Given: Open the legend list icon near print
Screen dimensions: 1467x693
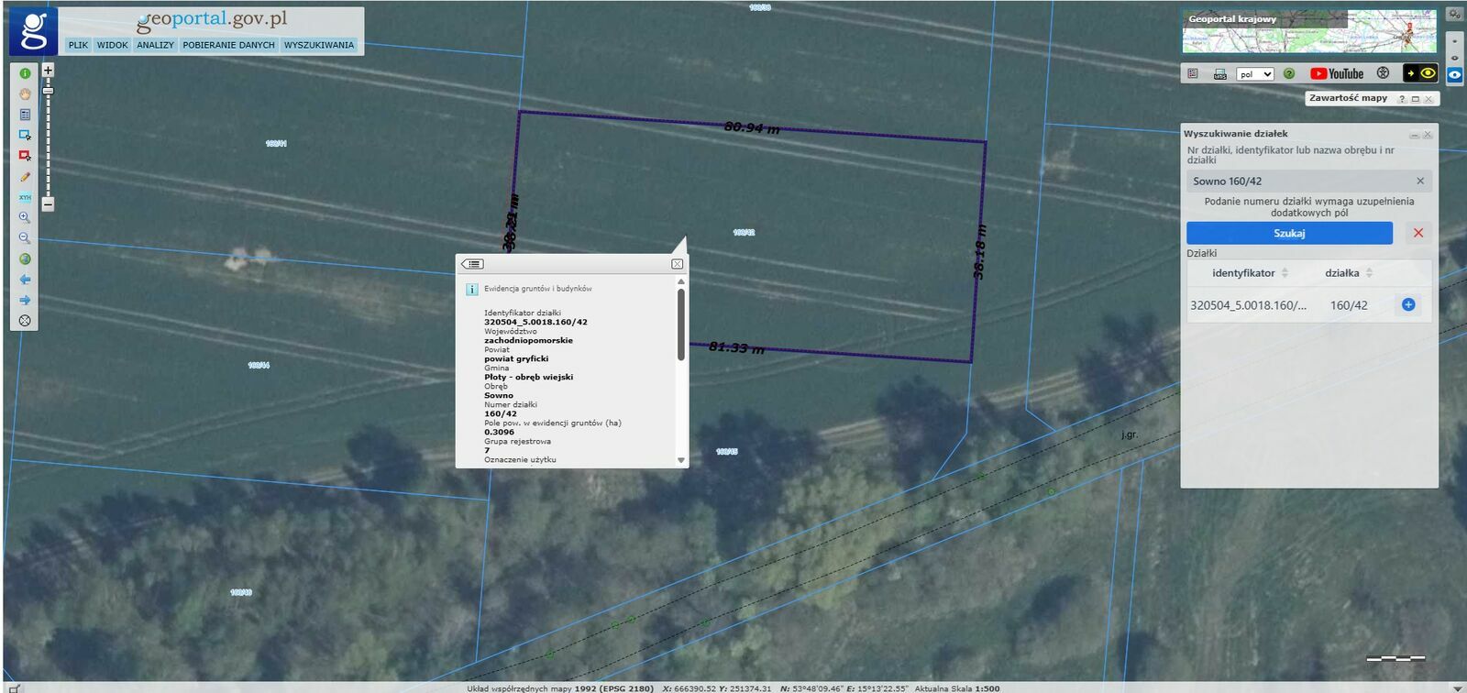Looking at the screenshot, I should pyautogui.click(x=1193, y=73).
